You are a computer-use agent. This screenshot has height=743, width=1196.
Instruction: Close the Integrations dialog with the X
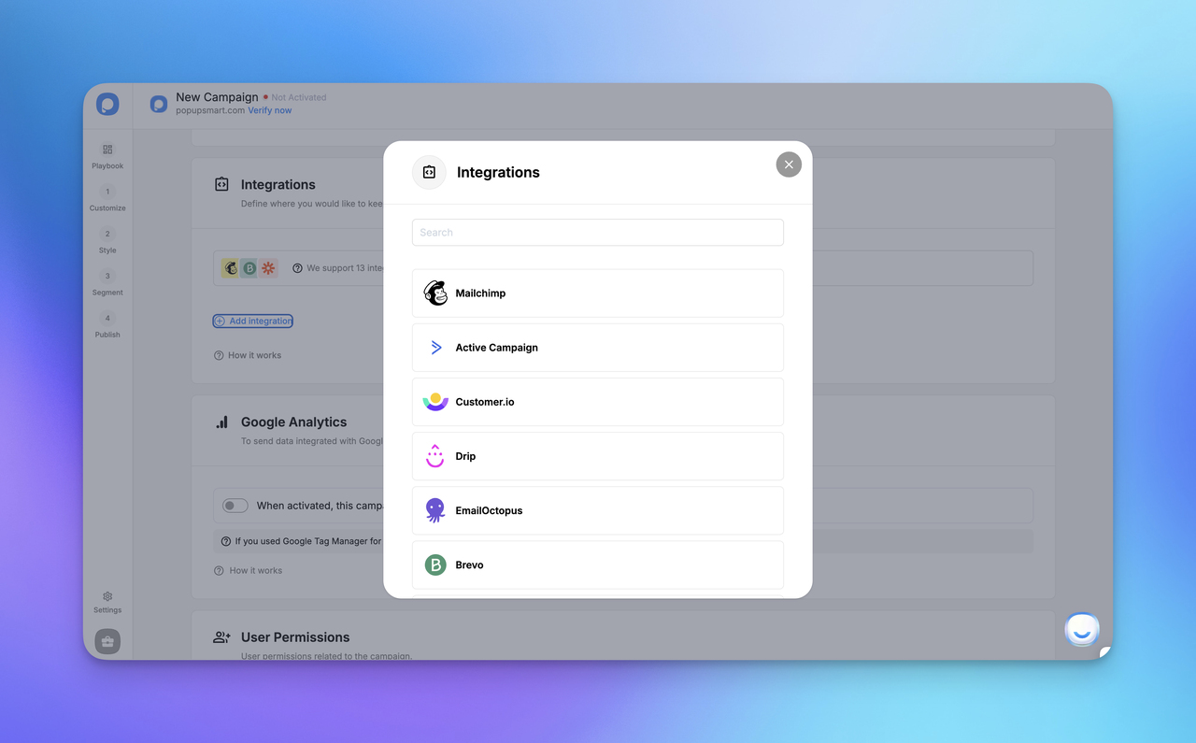point(789,164)
